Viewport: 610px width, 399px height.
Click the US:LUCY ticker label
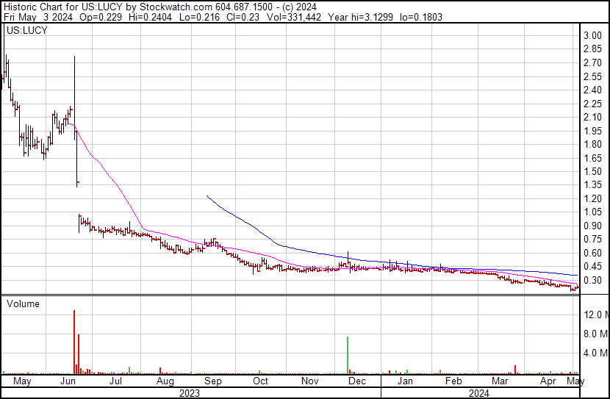pos(27,30)
